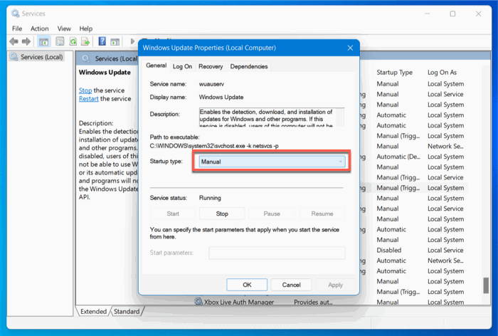Click the disabled Start button
Screen dimensions: 498x336
[x=173, y=214]
